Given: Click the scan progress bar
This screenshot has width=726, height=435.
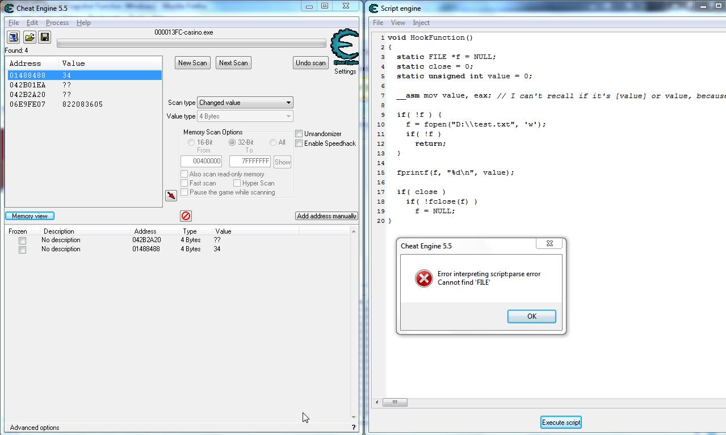Looking at the screenshot, I should pyautogui.click(x=190, y=43).
